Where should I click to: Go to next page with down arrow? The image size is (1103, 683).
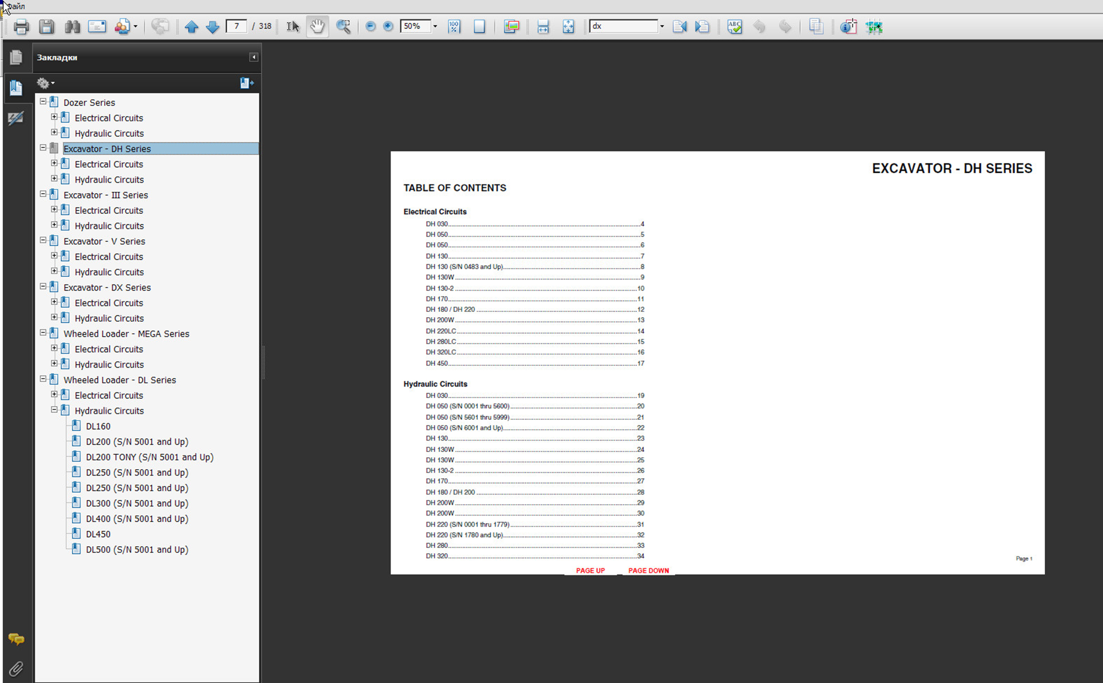[212, 27]
